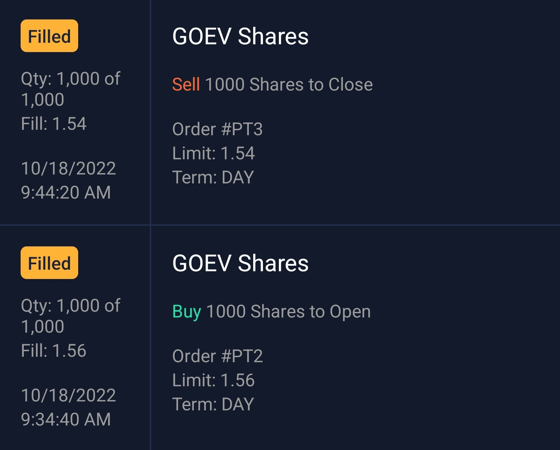The width and height of the screenshot is (560, 450).
Task: Select the date above 9:34:40 AM
Action: click(68, 395)
